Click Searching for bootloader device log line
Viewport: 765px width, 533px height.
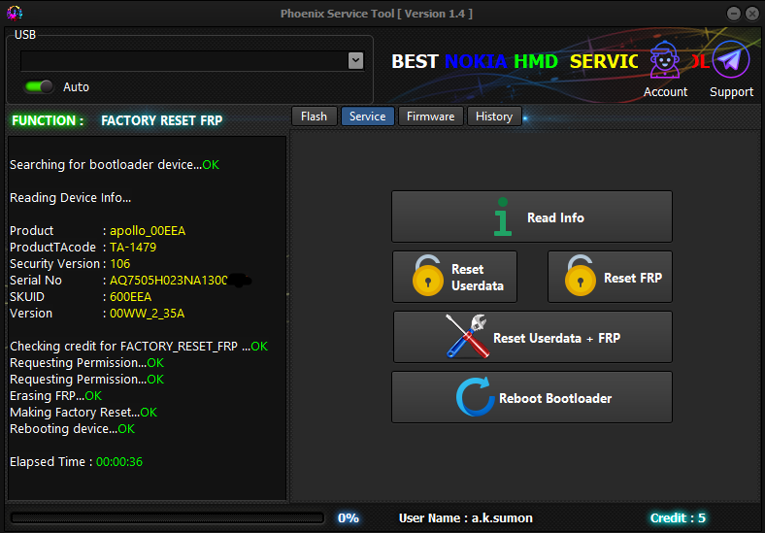pos(115,164)
